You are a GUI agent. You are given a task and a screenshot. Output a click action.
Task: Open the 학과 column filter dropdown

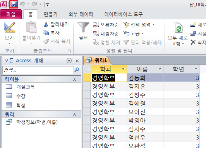pos(123,69)
